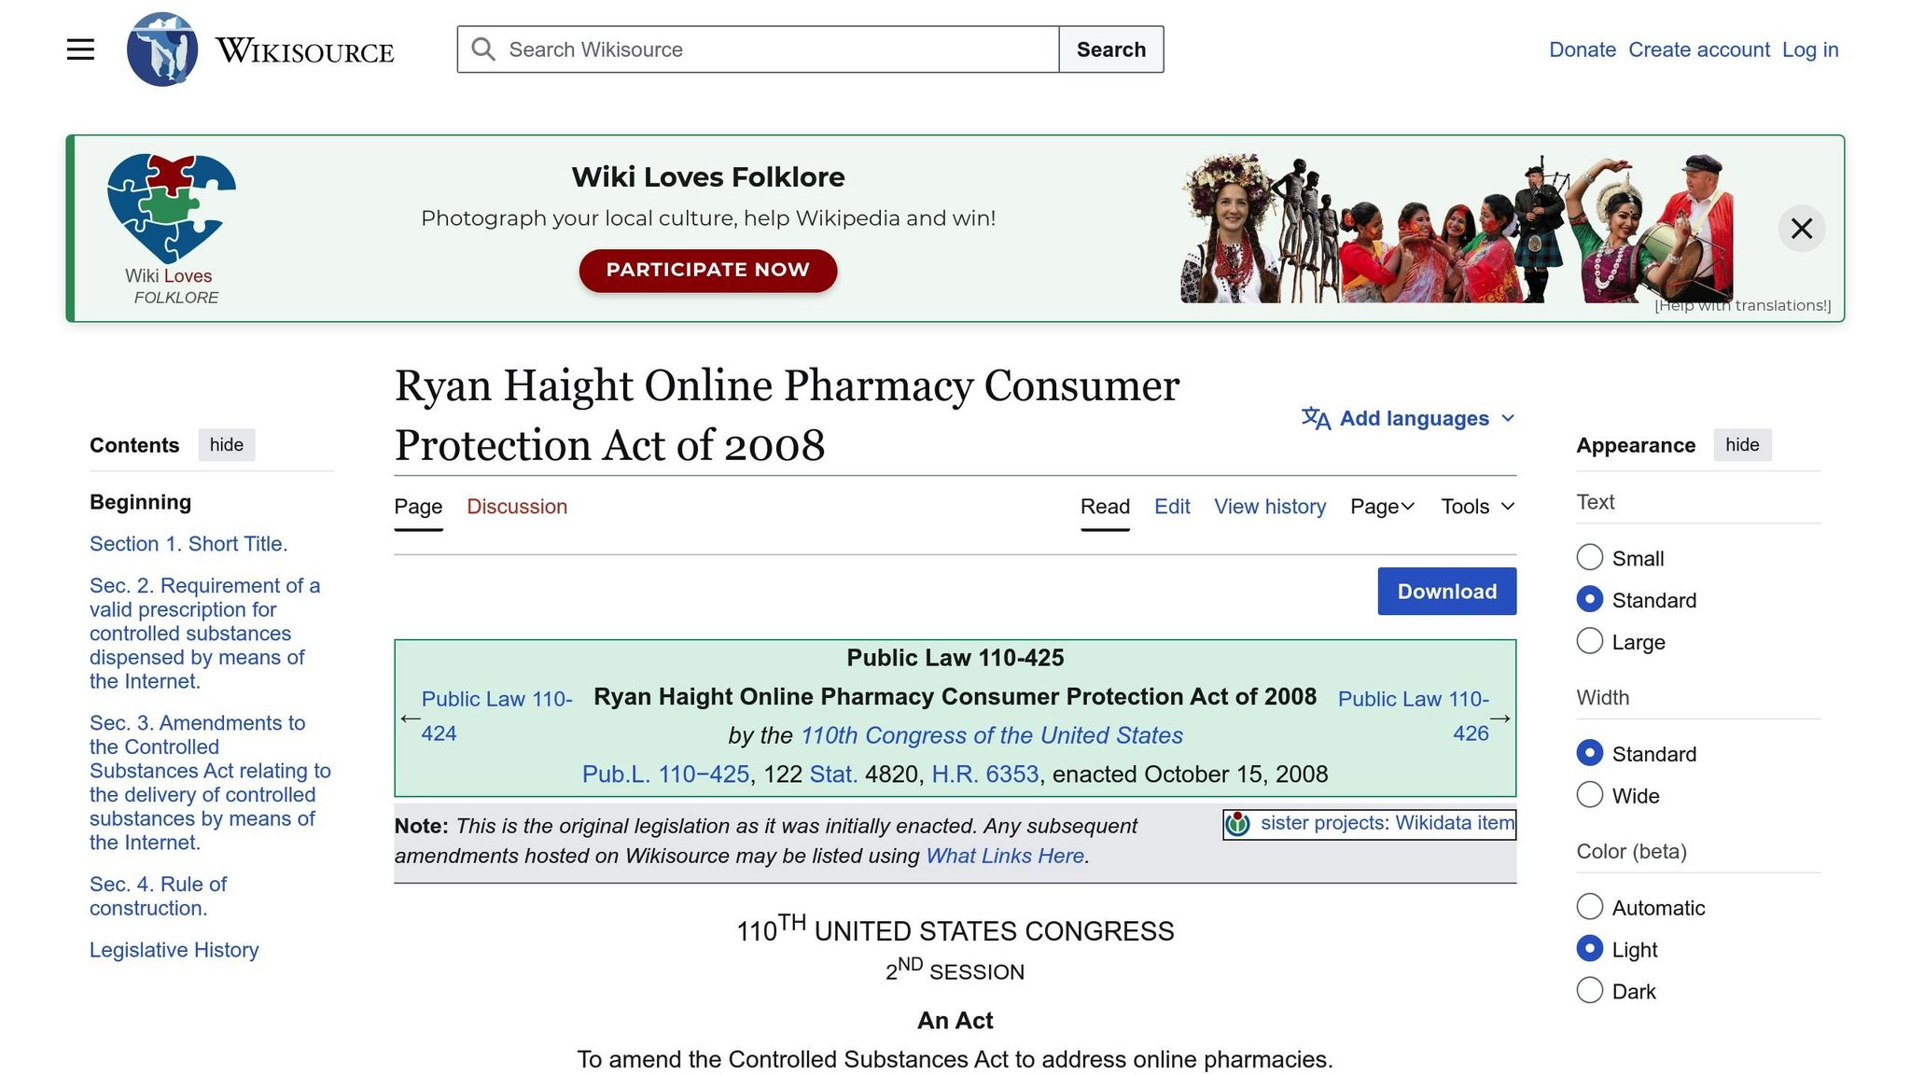The image size is (1911, 1075).
Task: Click the Wikisource iceberg logo
Action: (162, 49)
